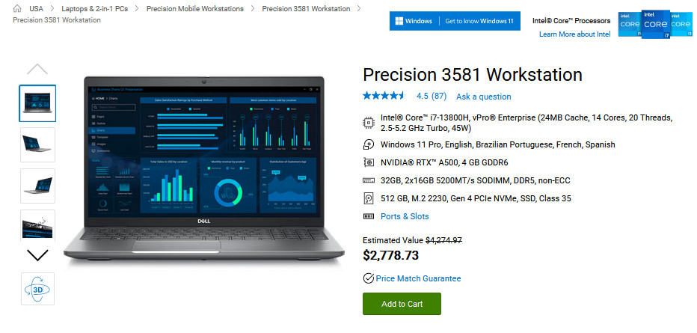Open the 3D product view icon
Viewport: 697px width, 333px height.
37,289
